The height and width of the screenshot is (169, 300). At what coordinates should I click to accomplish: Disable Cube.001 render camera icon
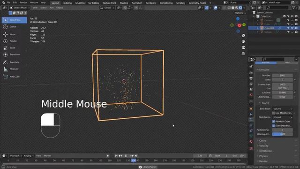pos(296,28)
